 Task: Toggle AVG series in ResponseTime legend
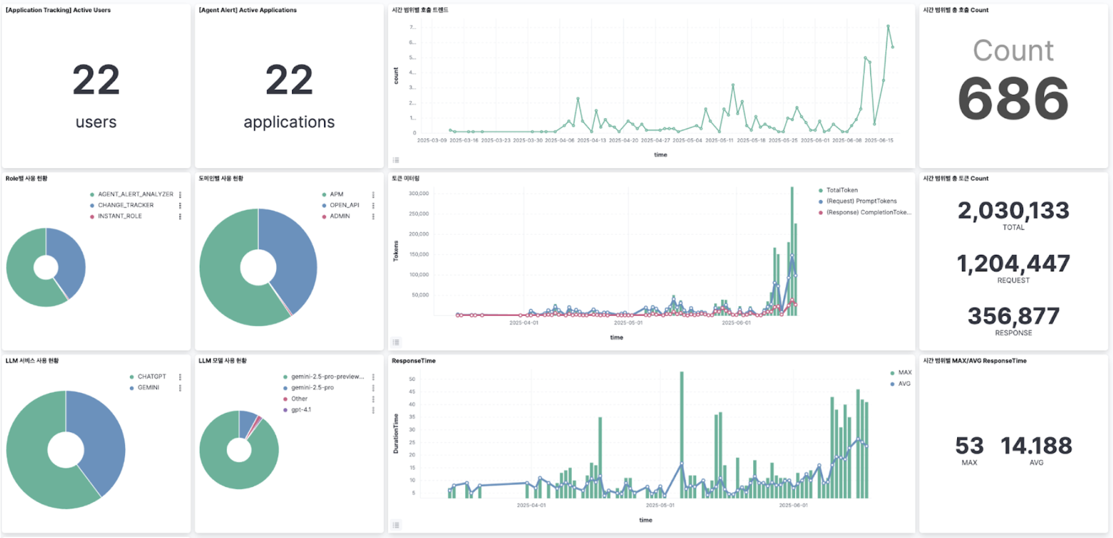[x=903, y=383]
